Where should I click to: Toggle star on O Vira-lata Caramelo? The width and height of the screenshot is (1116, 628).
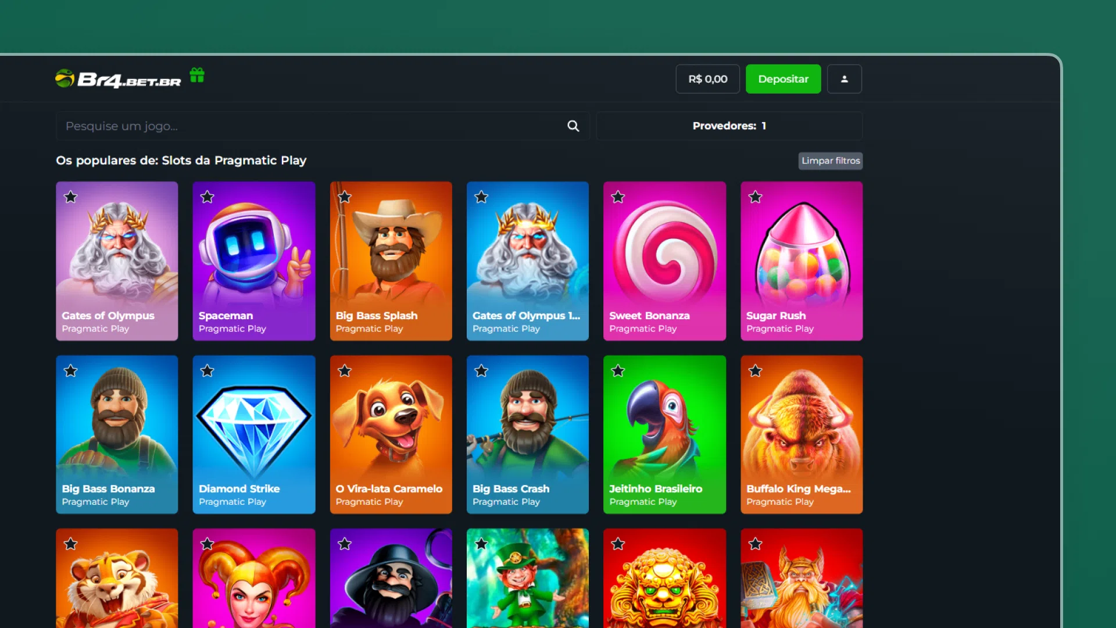345,371
